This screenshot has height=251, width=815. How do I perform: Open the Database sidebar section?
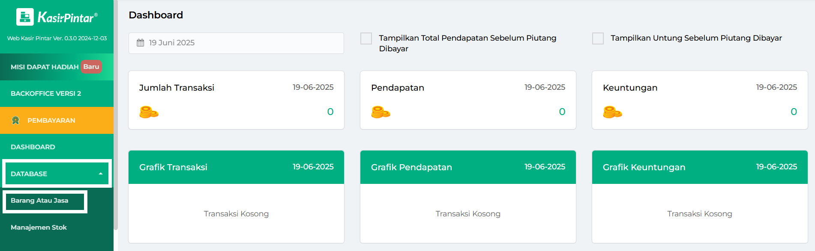pos(29,174)
